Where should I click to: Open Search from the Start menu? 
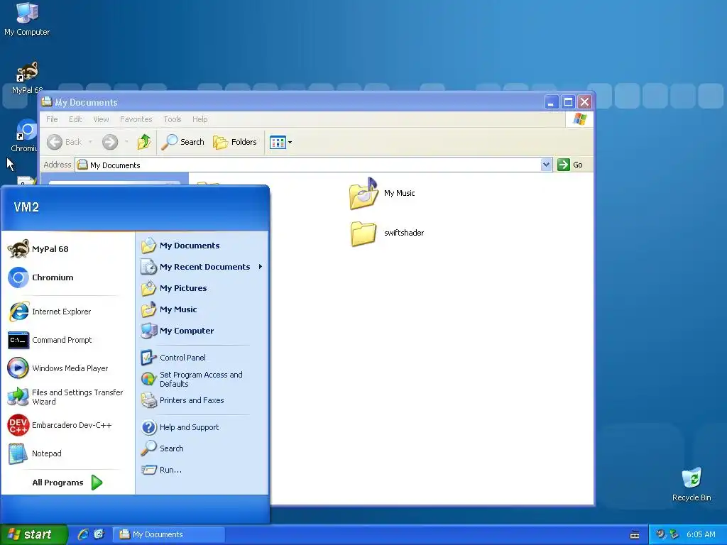202,448
